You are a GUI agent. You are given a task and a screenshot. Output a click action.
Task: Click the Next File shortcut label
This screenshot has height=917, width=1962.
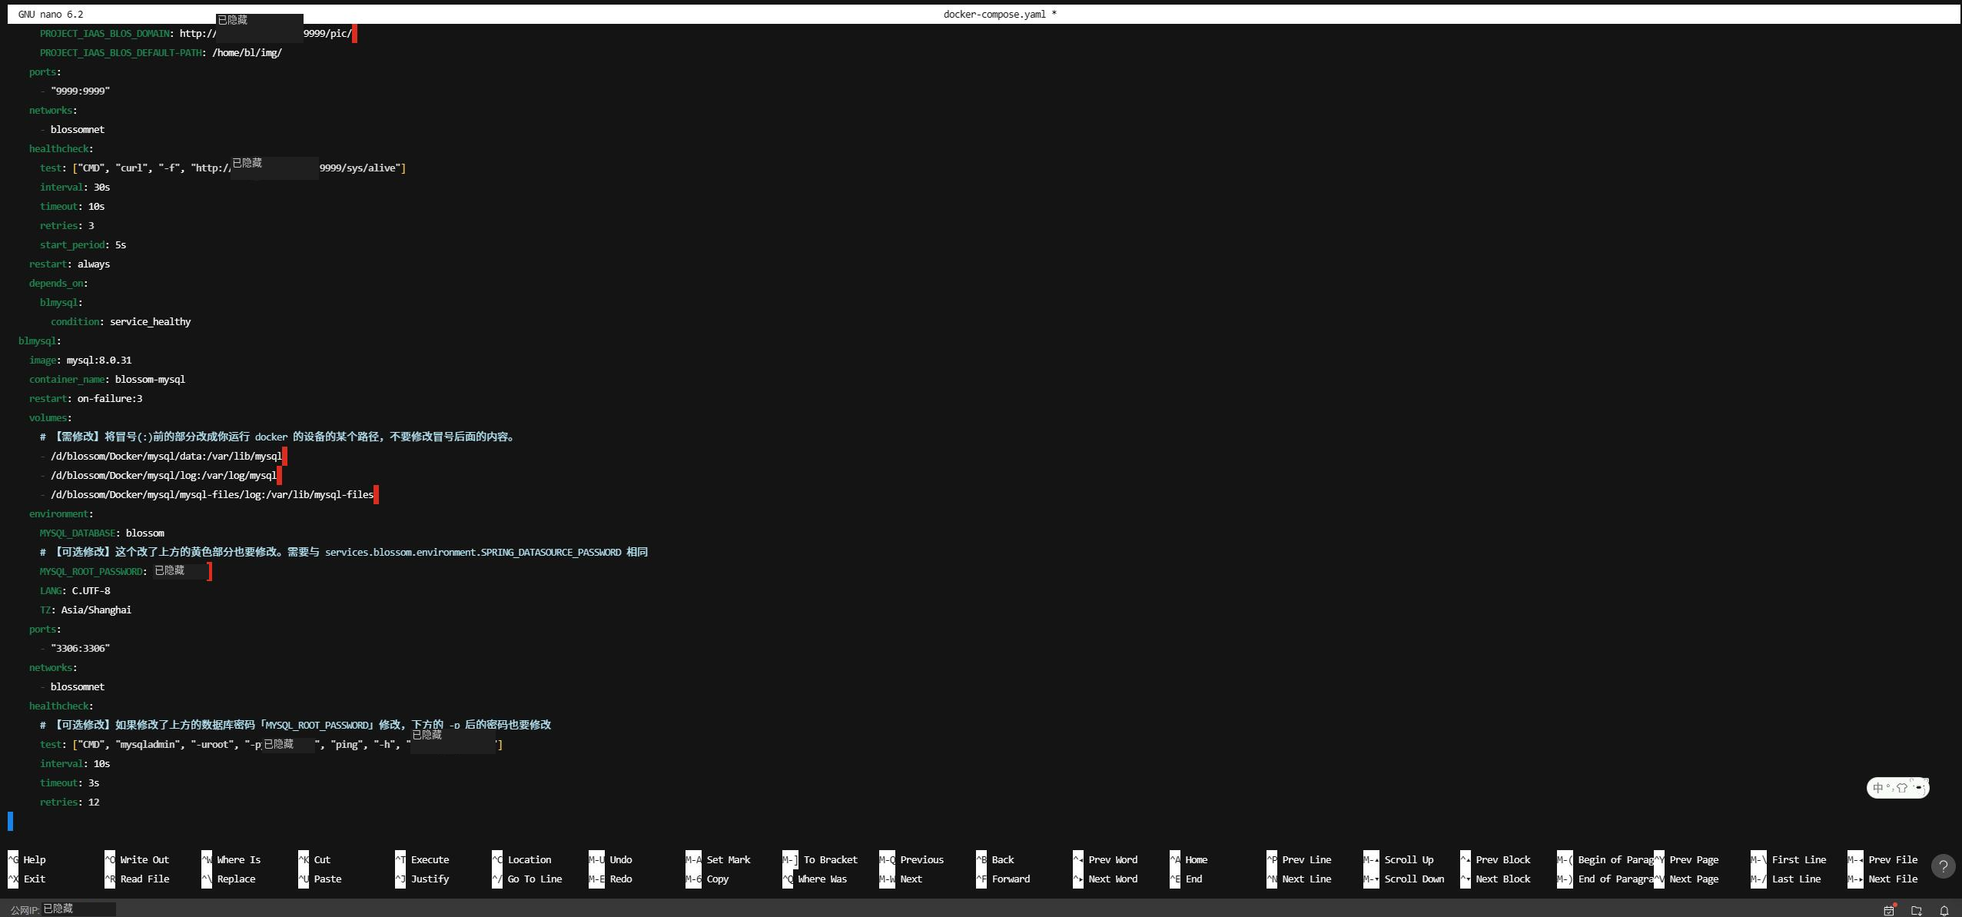1893,879
